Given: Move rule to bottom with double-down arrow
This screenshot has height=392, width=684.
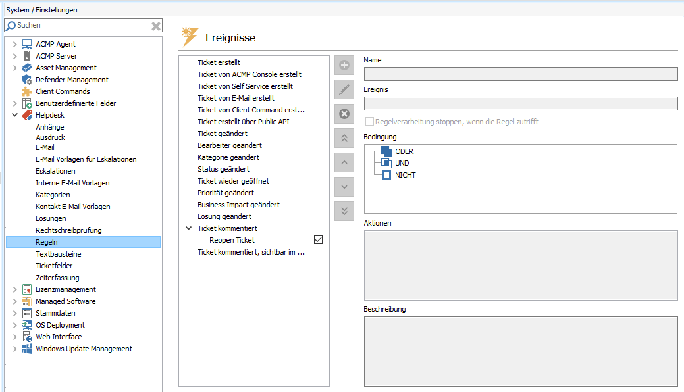Looking at the screenshot, I should (344, 211).
